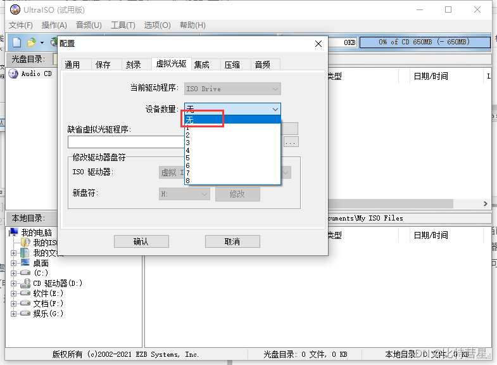Select 软件(E:) in local tree
The height and width of the screenshot is (365, 497).
48,293
